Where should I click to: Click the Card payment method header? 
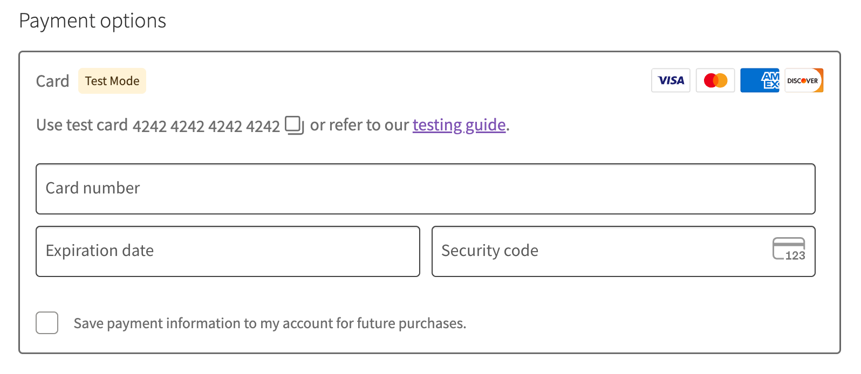pos(52,81)
